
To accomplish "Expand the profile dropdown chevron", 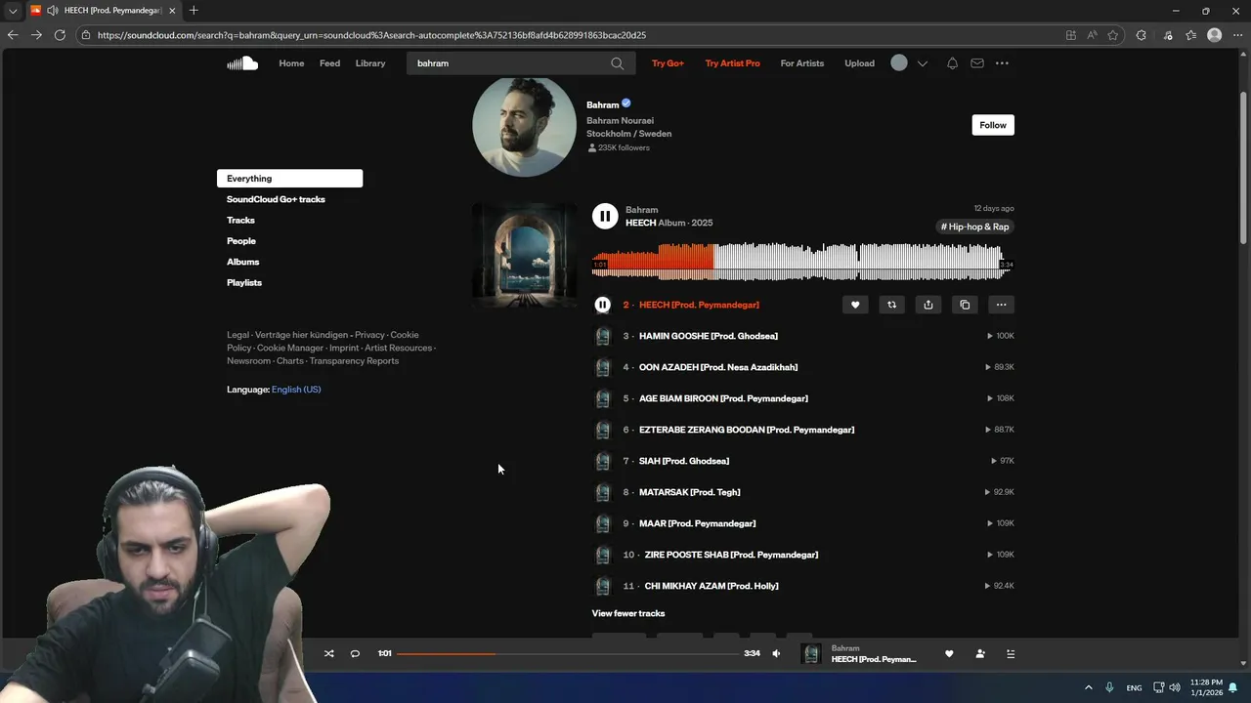I will (922, 63).
